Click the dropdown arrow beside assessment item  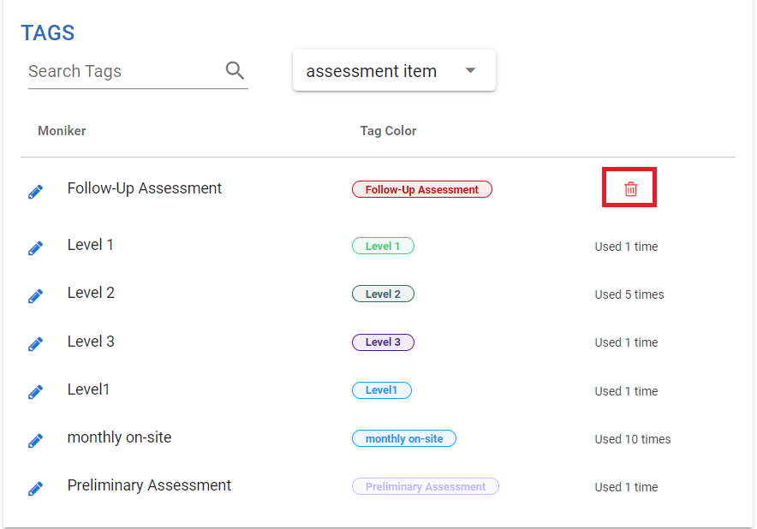470,71
